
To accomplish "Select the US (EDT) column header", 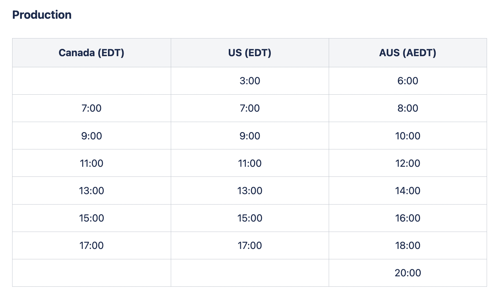I will [x=250, y=53].
